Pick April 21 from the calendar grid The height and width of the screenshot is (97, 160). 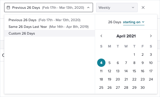pos(126,79)
